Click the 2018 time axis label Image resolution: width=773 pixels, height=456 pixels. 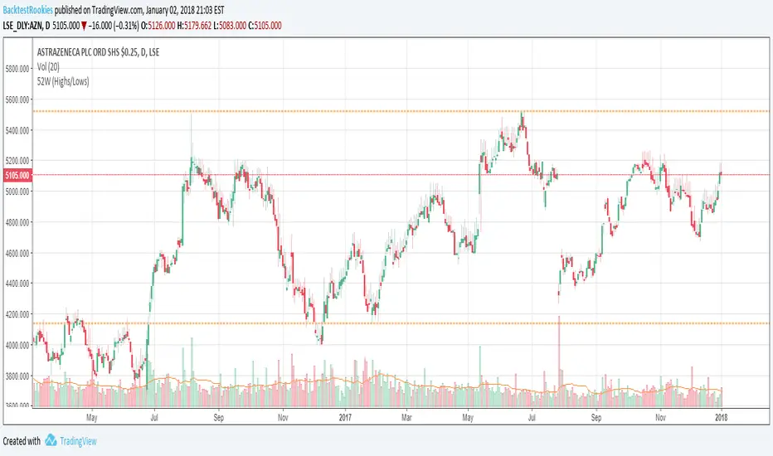(x=722, y=418)
